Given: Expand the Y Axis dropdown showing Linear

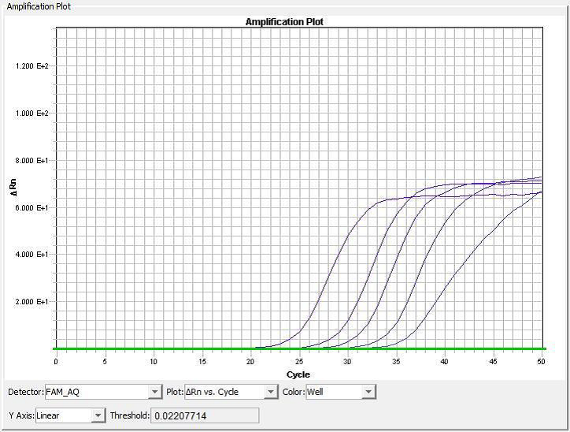Looking at the screenshot, I should click(98, 415).
